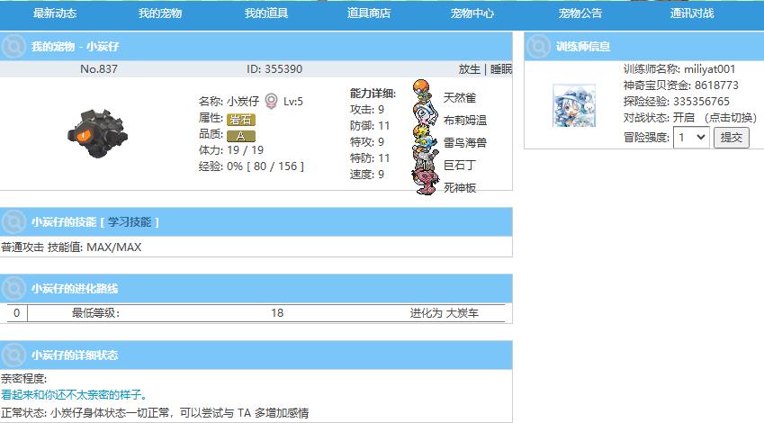Click the 岩石 attribute type badge

coord(241,119)
